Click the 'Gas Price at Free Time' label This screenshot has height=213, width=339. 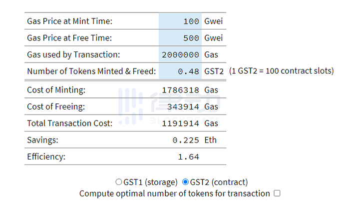click(69, 38)
